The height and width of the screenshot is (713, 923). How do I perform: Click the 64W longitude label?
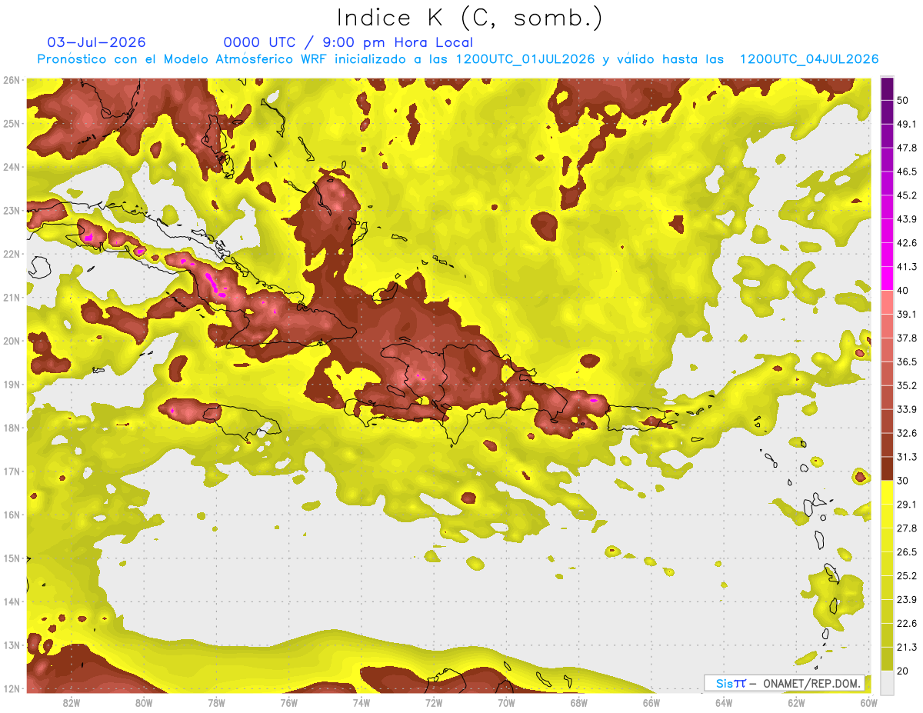[x=723, y=702]
